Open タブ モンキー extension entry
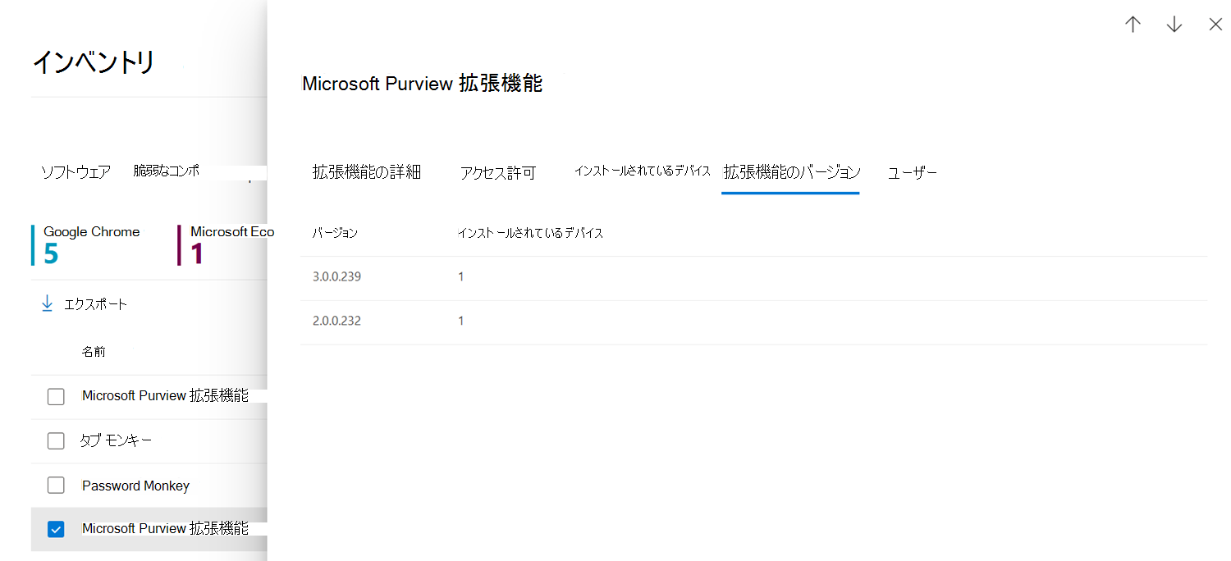The width and height of the screenshot is (1231, 561). pos(116,440)
